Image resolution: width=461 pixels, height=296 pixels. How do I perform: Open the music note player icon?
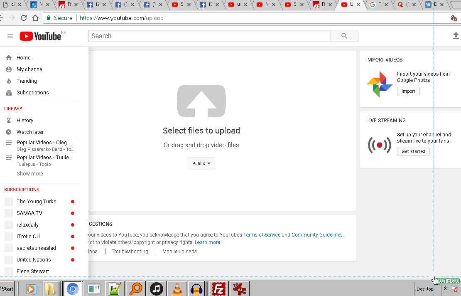click(157, 289)
